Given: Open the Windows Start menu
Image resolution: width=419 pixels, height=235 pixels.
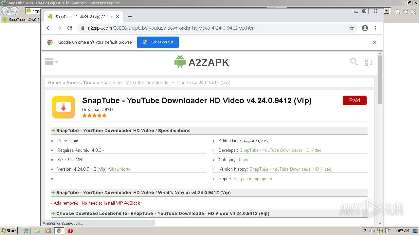Looking at the screenshot, I should point(9,230).
